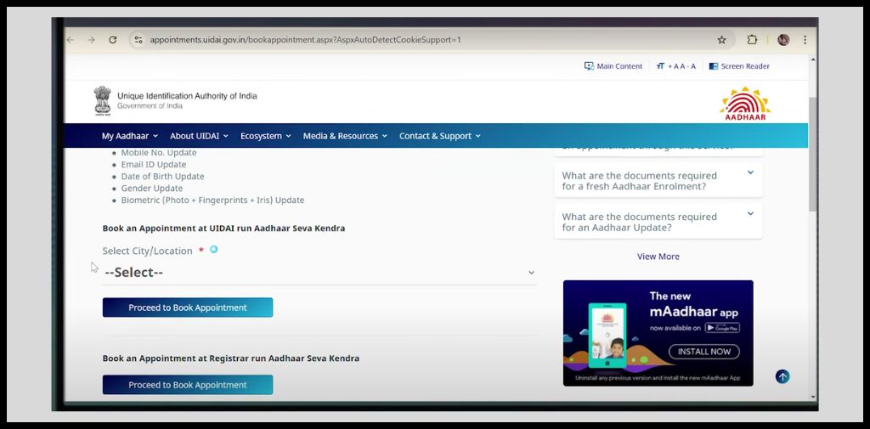Bookmark this page with the star icon
The image size is (870, 429).
[x=721, y=40]
